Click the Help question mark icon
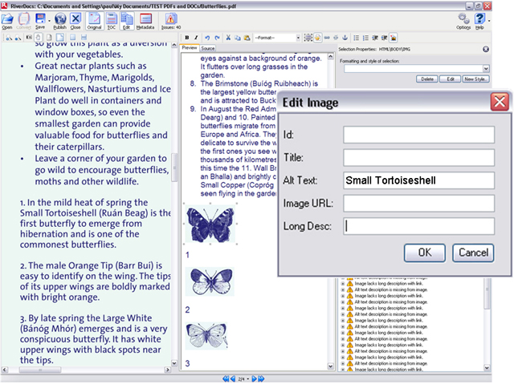 point(479,22)
